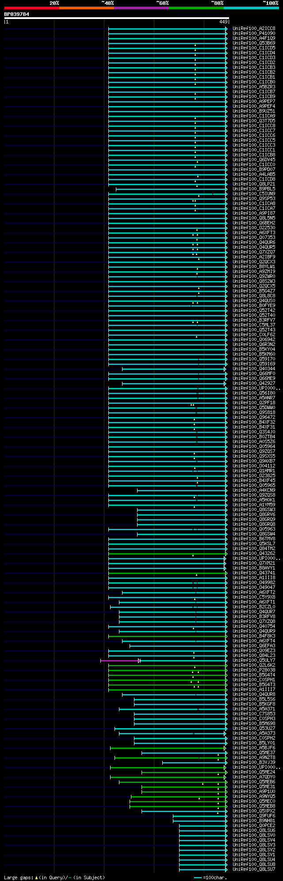
Task: Open hit UniRef100_A1III8
Action: 254,577
